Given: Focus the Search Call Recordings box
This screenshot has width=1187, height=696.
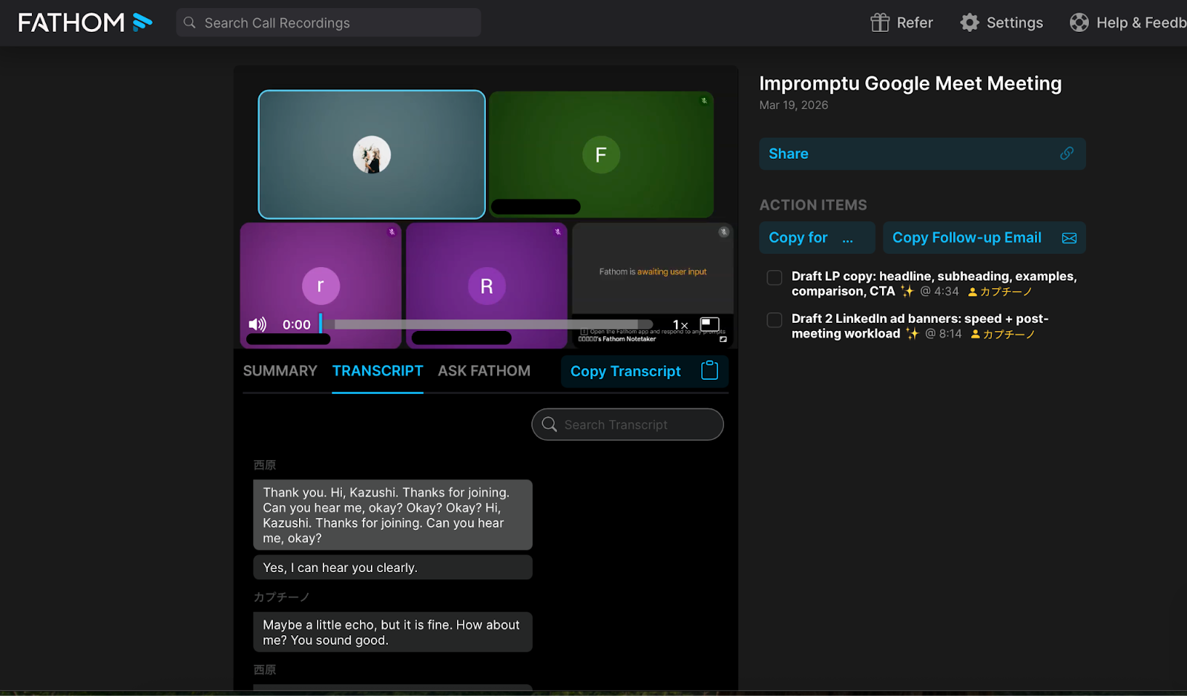Looking at the screenshot, I should point(329,23).
